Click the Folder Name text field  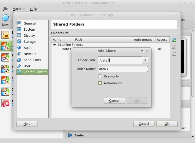click(123, 69)
